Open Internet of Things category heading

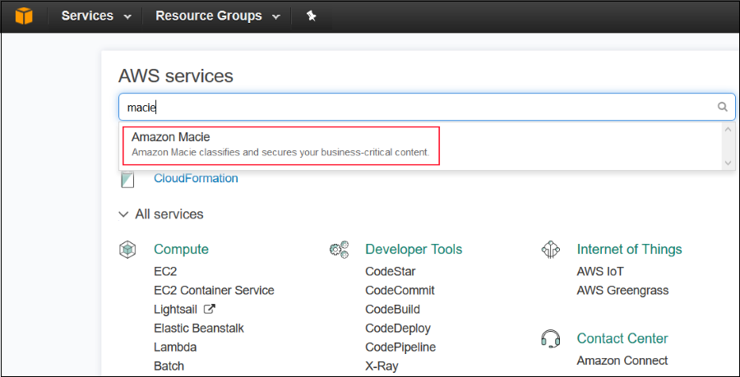pos(629,250)
